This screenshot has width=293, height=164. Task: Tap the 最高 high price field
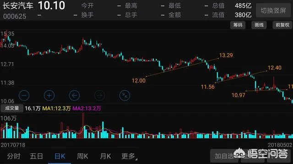(x=145, y=5)
